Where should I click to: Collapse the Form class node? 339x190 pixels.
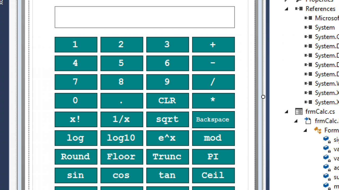(x=305, y=131)
